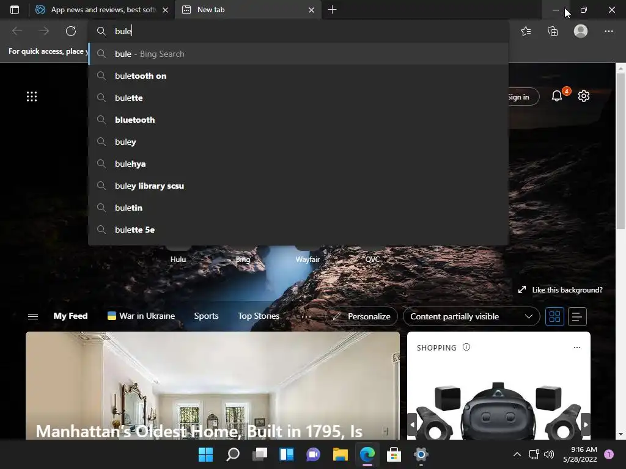Open taskbar clock and date
The height and width of the screenshot is (469, 626).
[x=580, y=454]
